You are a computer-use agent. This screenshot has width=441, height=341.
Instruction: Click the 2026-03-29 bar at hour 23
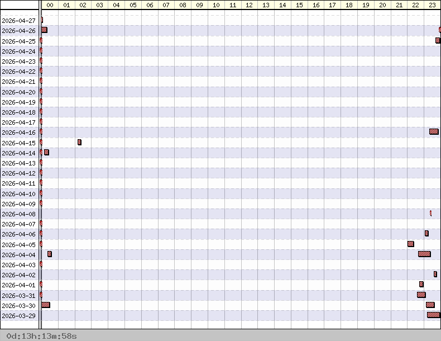tap(433, 315)
